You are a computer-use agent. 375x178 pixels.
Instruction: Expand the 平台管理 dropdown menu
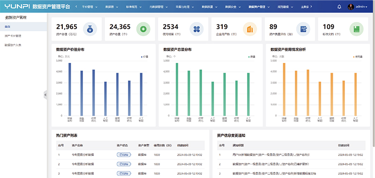[90, 7]
